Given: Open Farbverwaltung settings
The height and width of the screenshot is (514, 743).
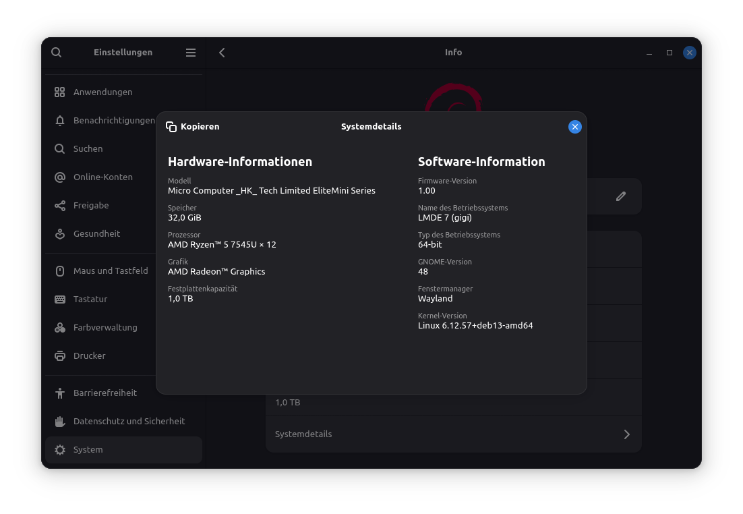Looking at the screenshot, I should pyautogui.click(x=105, y=328).
